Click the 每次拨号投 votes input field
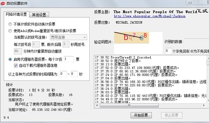The width and height of the screenshot is (209, 123). pos(36,44)
